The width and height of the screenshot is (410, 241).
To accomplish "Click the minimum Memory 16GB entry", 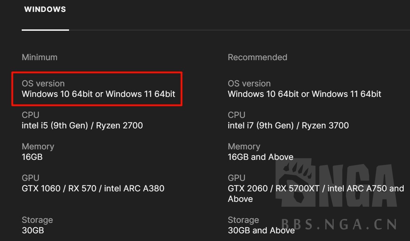I will pyautogui.click(x=32, y=157).
